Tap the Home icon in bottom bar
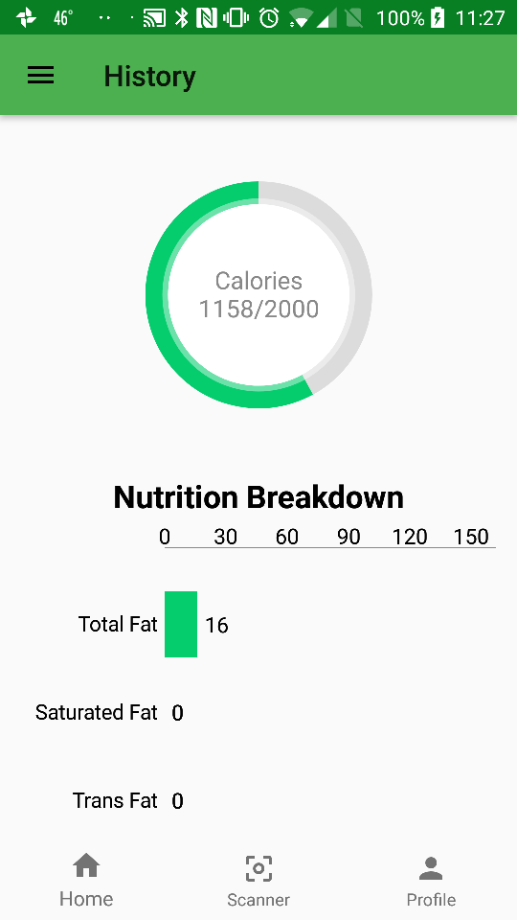The image size is (517, 920). click(86, 866)
